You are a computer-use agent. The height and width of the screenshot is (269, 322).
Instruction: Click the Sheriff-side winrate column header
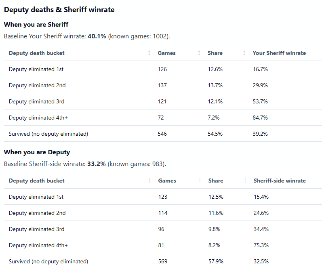click(280, 181)
